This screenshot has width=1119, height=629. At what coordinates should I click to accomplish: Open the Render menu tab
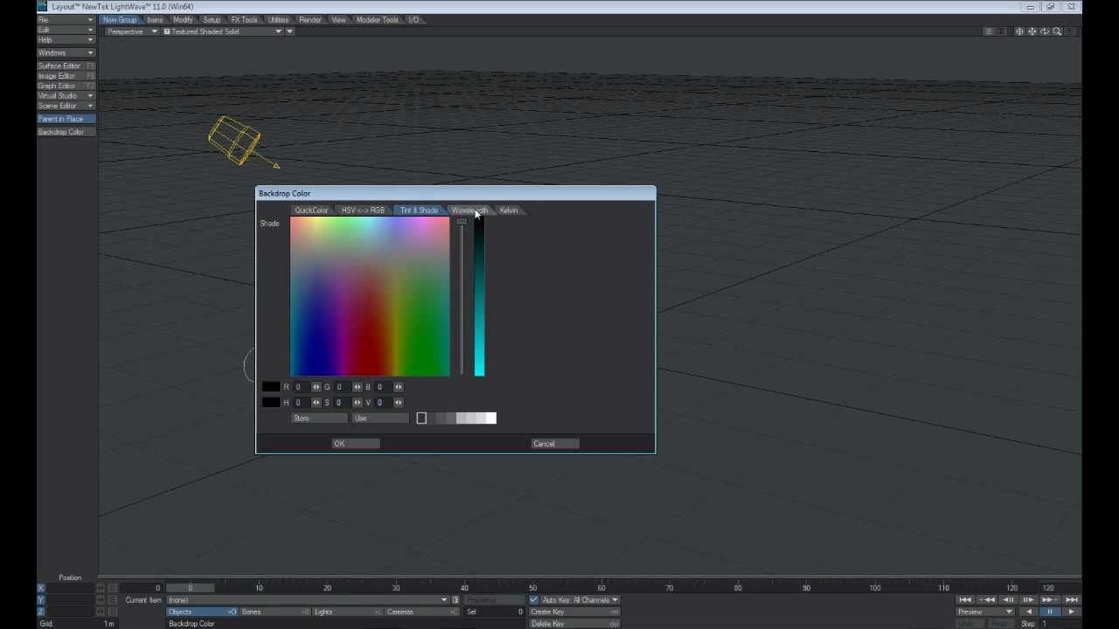coord(310,19)
